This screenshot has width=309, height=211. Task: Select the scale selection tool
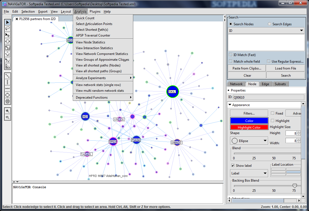(x=7, y=48)
